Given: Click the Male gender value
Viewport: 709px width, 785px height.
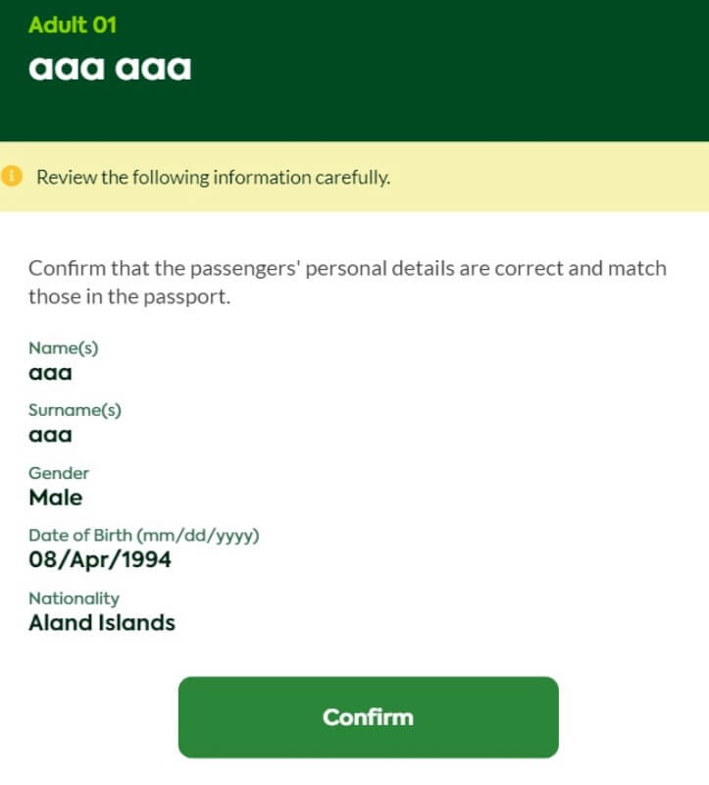Looking at the screenshot, I should pyautogui.click(x=56, y=497).
